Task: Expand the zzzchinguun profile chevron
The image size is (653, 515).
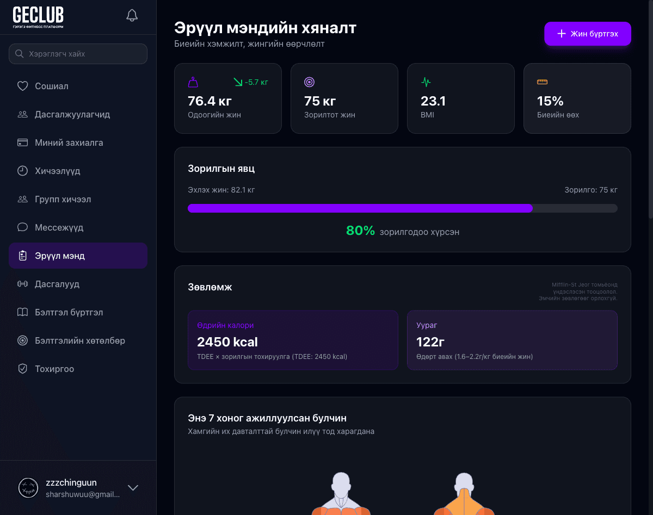Action: coord(133,488)
